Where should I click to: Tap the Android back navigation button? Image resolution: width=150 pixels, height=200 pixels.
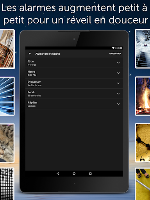pyautogui.click(x=58, y=173)
